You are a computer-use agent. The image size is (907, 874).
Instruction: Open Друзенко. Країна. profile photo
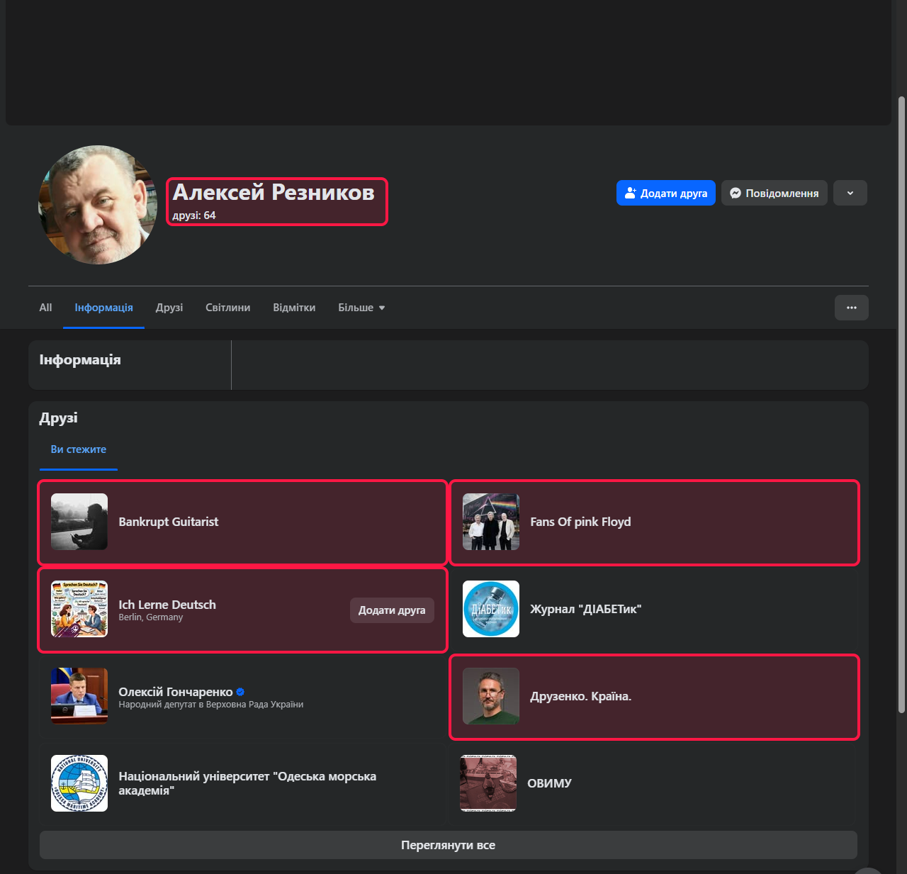pos(491,696)
